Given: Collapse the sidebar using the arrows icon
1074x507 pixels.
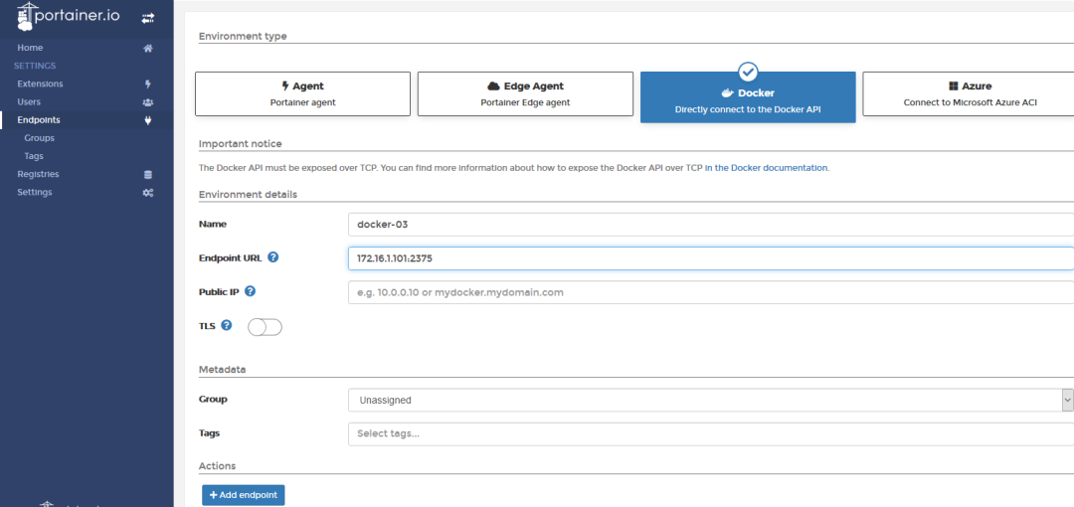Looking at the screenshot, I should (147, 19).
